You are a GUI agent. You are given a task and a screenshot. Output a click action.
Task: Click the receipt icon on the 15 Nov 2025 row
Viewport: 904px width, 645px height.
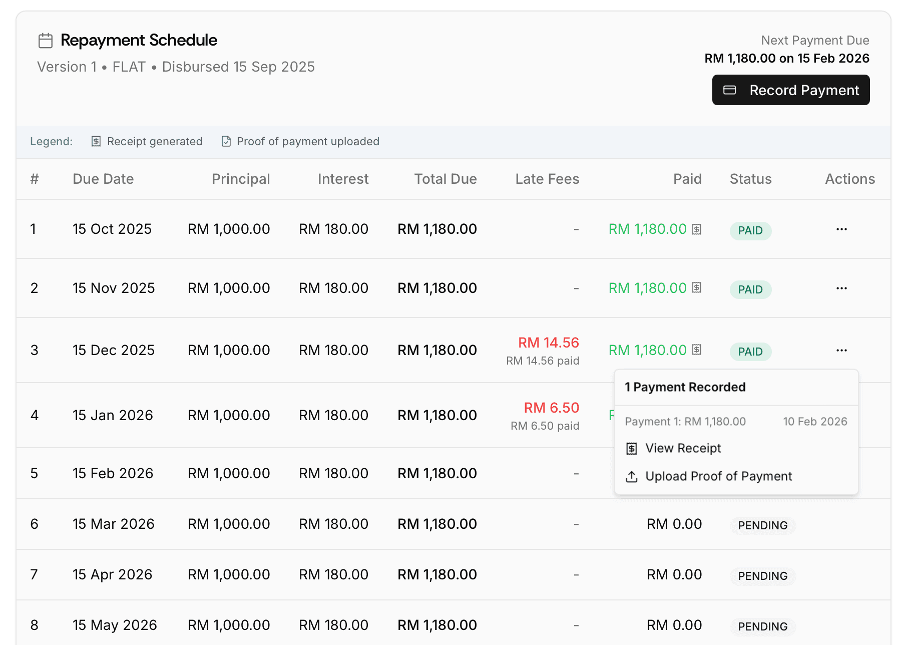click(696, 288)
